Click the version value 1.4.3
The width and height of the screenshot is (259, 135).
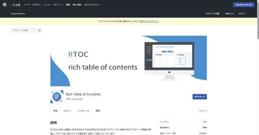coord(204,122)
